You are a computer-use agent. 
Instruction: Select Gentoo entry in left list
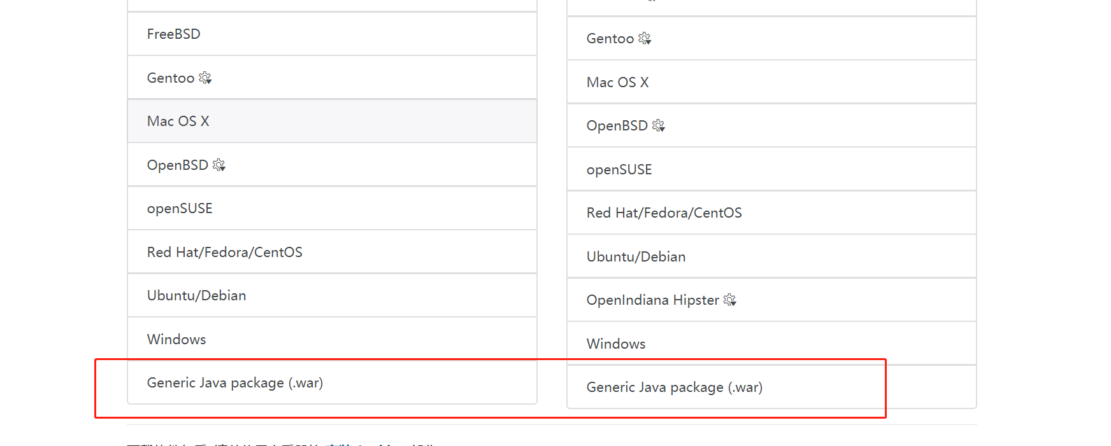[332, 78]
